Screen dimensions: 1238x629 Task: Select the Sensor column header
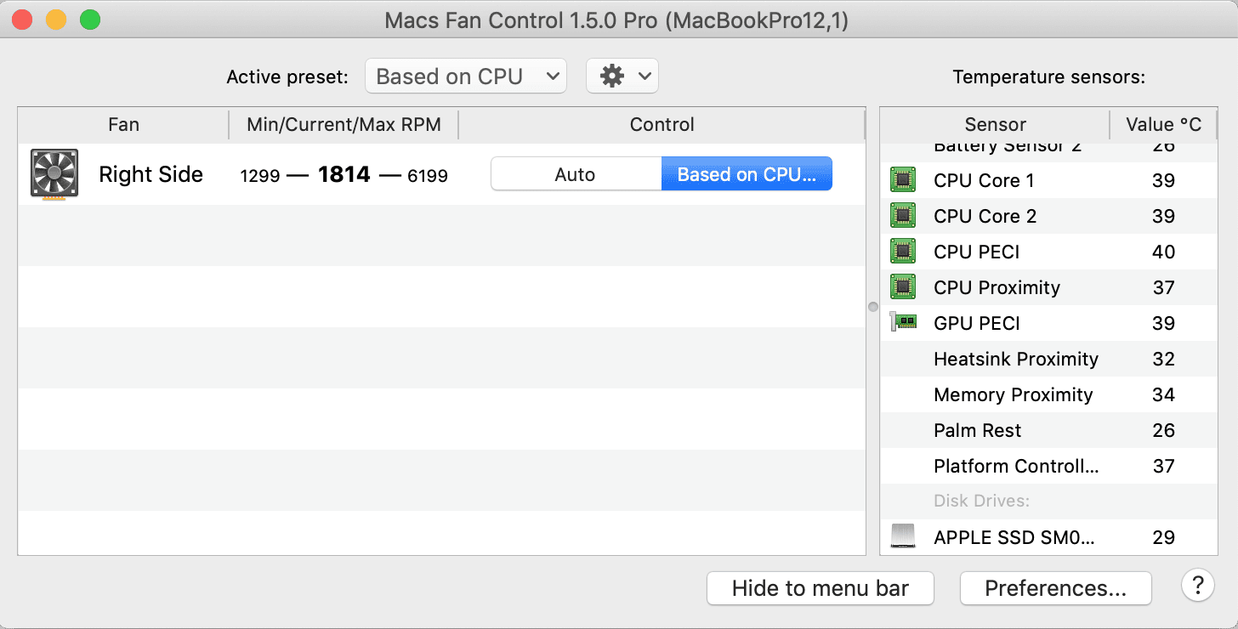coord(995,124)
